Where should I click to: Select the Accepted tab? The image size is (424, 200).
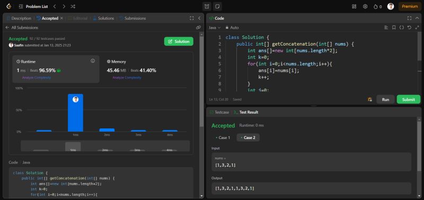[47, 19]
